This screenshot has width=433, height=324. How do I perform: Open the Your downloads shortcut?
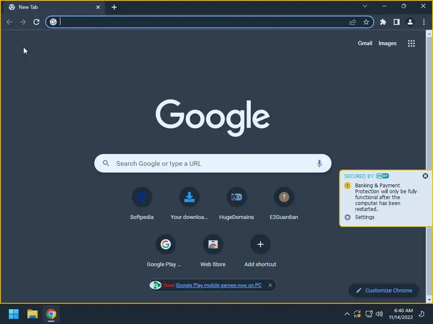point(189,204)
